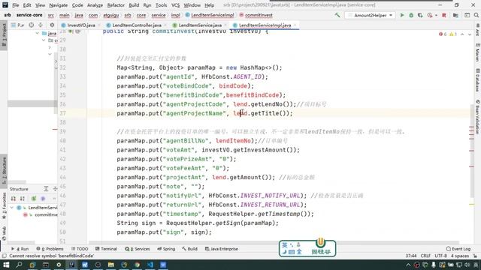Click service-core breadcrumb in navigation bar
Image resolution: width=481 pixels, height=270 pixels.
29,15
